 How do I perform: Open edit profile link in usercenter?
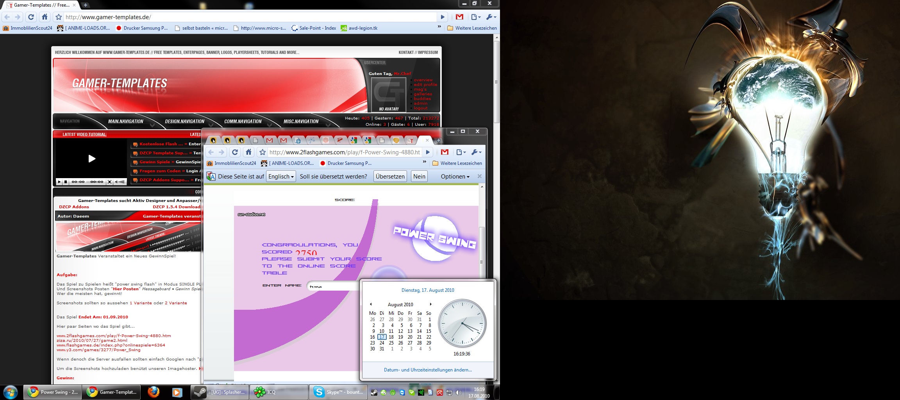point(425,85)
